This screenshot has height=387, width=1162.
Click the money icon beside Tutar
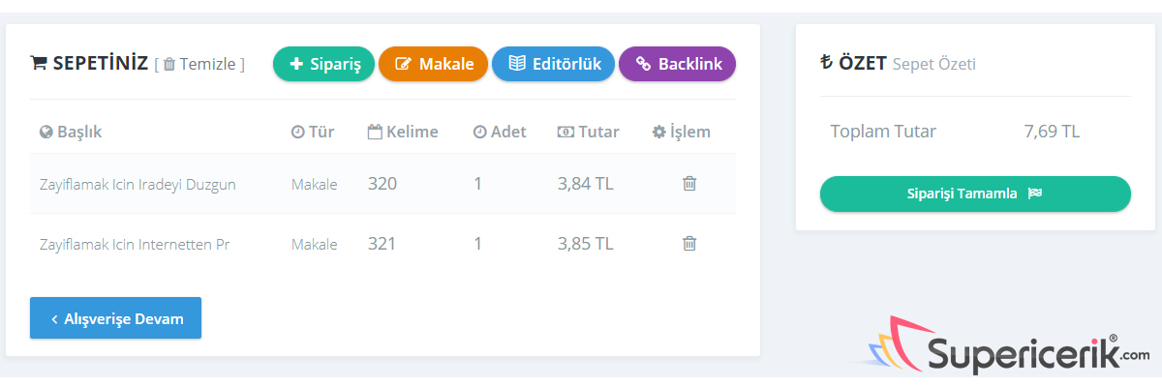(566, 133)
